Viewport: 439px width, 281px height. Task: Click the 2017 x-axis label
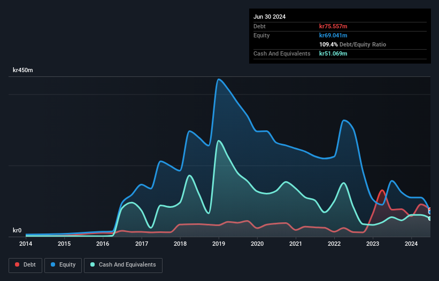142,244
